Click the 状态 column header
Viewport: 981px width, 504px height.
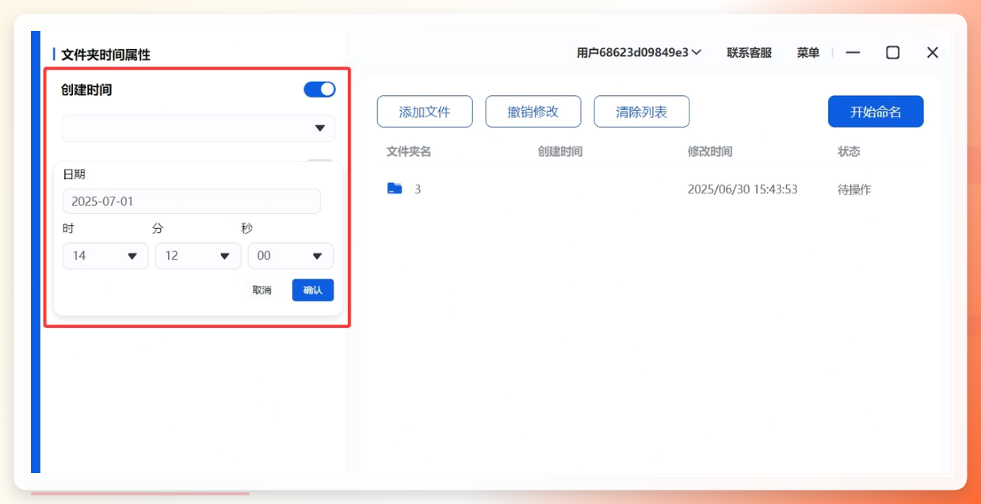[x=849, y=151]
